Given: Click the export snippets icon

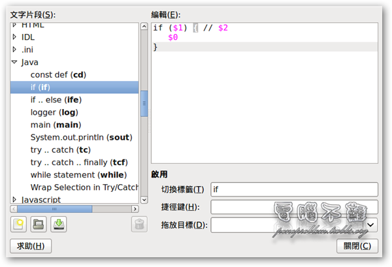Looking at the screenshot, I should point(59,225).
